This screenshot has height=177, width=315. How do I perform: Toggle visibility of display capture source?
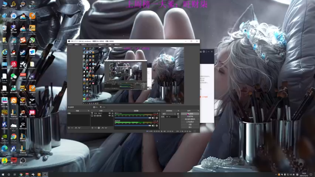pos(109,116)
